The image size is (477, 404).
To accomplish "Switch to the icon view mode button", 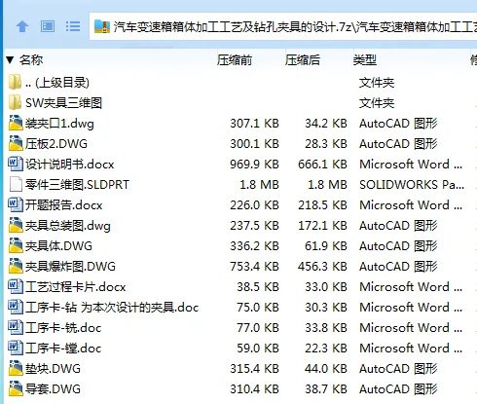I will point(48,26).
